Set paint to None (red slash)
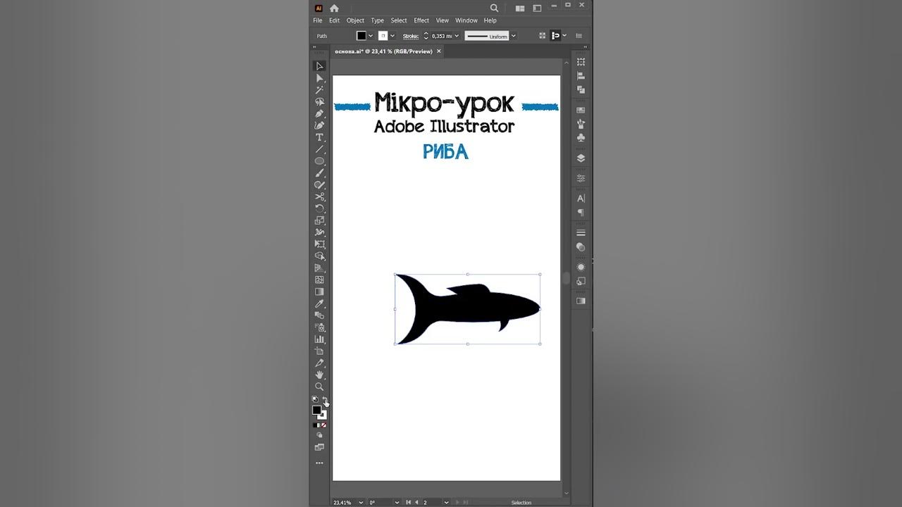Viewport: 902px width, 507px height. coord(323,425)
